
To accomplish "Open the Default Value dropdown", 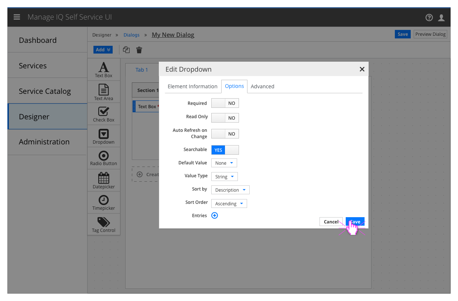I will [224, 163].
